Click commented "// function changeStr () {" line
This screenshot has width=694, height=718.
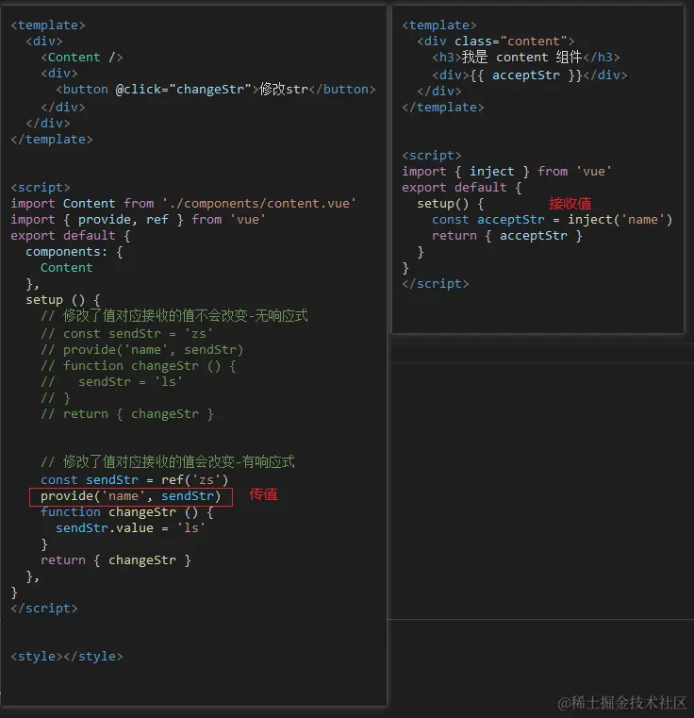(x=139, y=366)
